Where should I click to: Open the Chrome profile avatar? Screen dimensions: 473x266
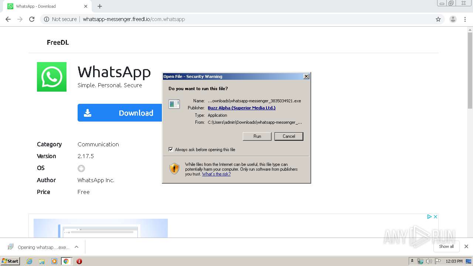pyautogui.click(x=453, y=19)
